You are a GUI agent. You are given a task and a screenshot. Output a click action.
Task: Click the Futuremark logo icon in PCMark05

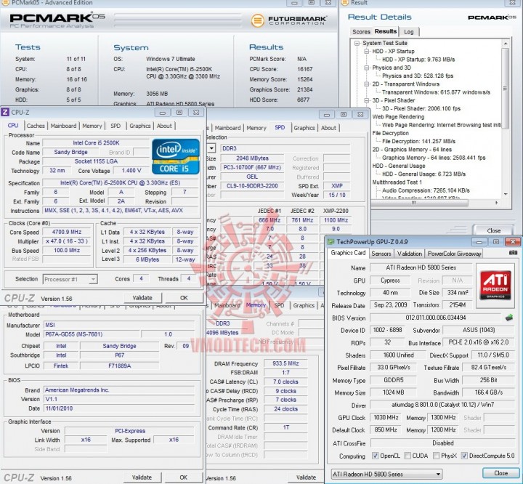click(x=257, y=20)
